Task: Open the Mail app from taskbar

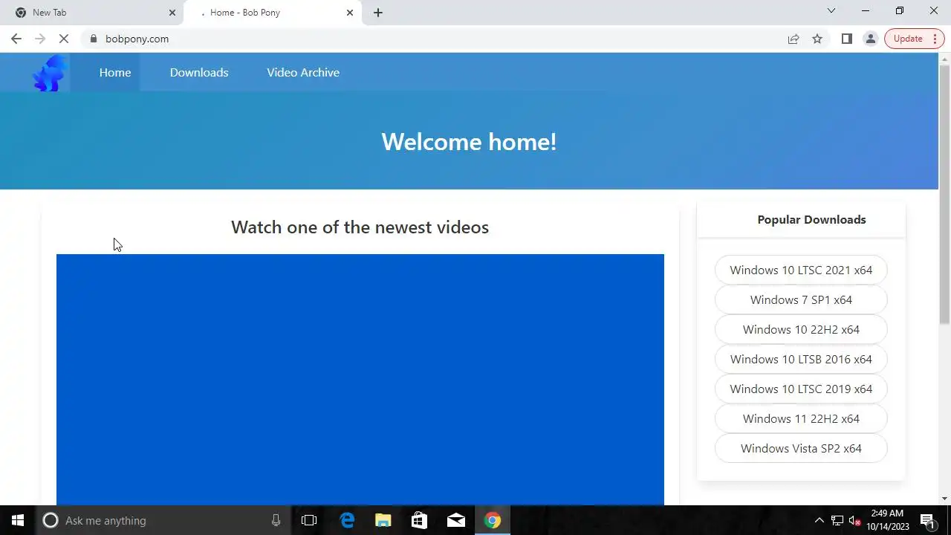Action: pos(456,520)
